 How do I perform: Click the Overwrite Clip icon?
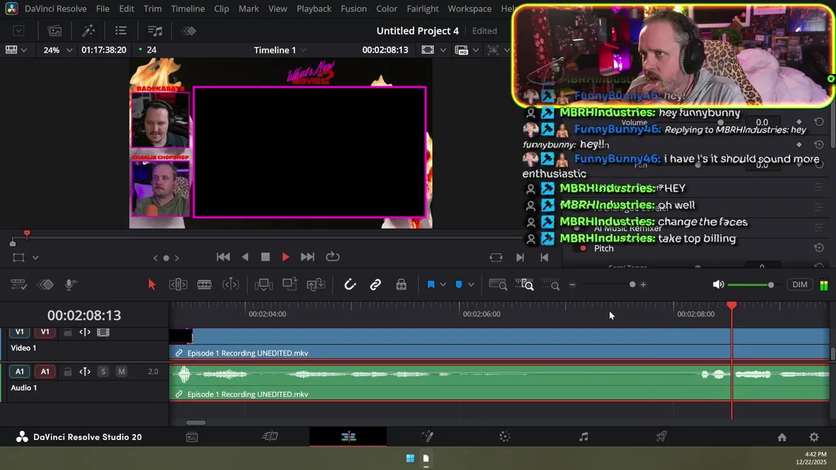coord(290,285)
